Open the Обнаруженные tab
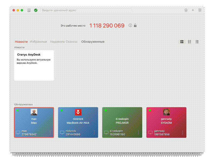Screen dimensions: 214x166 click(93, 42)
